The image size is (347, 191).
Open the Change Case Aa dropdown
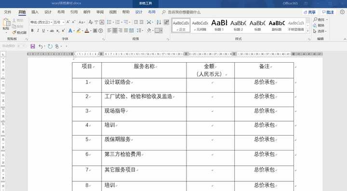point(81,22)
